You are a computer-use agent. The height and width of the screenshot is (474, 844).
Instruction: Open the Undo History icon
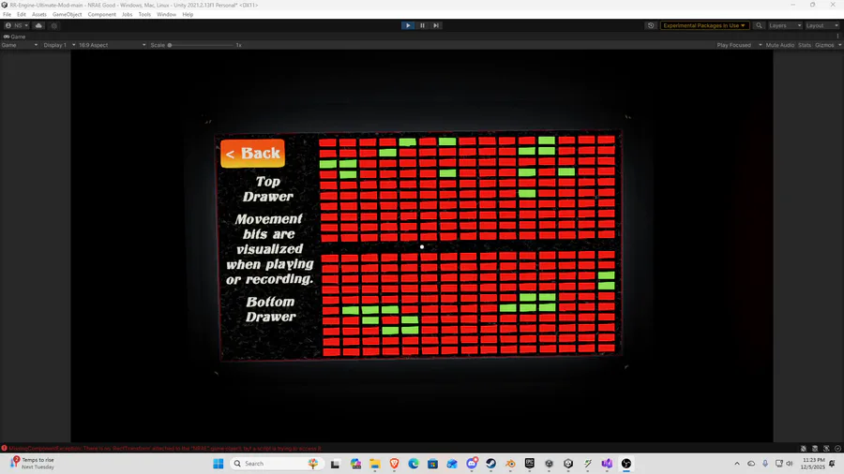(651, 25)
